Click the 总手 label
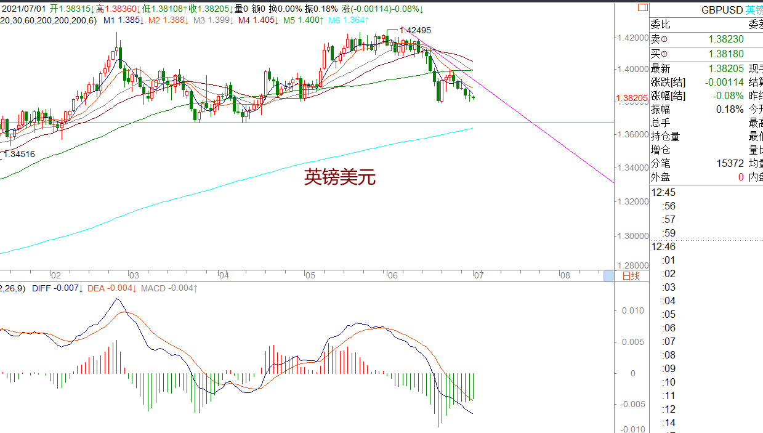Viewport: 763px width, 433px height. [661, 123]
